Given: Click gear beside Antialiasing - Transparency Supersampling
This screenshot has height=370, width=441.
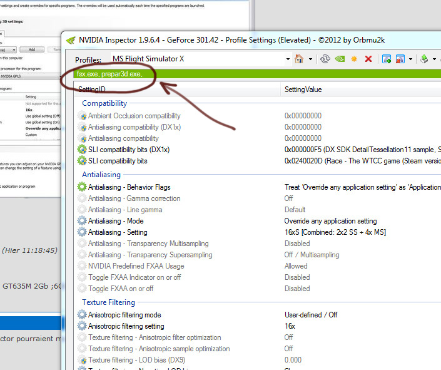Looking at the screenshot, I should click(x=82, y=255).
